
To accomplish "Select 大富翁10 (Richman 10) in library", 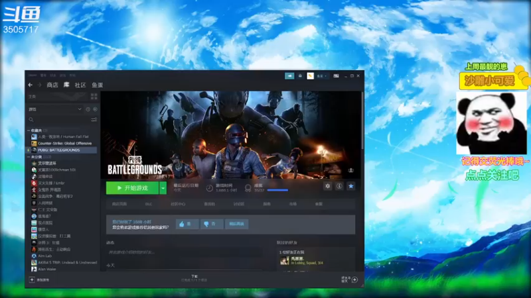I will 56,170.
